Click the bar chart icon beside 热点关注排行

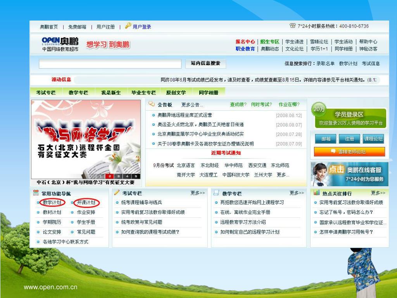click(316, 192)
